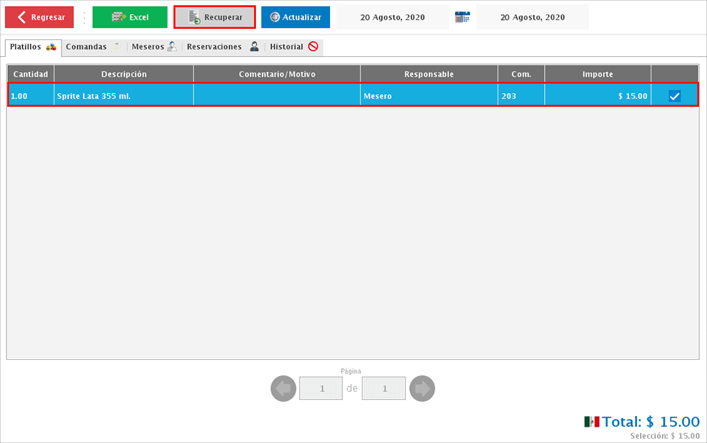Open the Reservaciones tab
Screen dimensions: 707x443
pyautogui.click(x=223, y=47)
